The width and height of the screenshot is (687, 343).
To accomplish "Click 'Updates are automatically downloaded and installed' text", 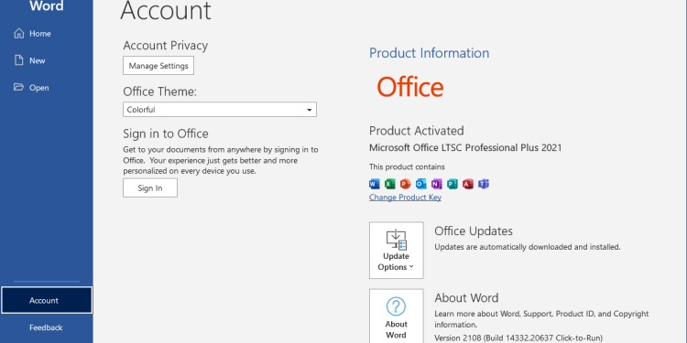I will [x=528, y=247].
